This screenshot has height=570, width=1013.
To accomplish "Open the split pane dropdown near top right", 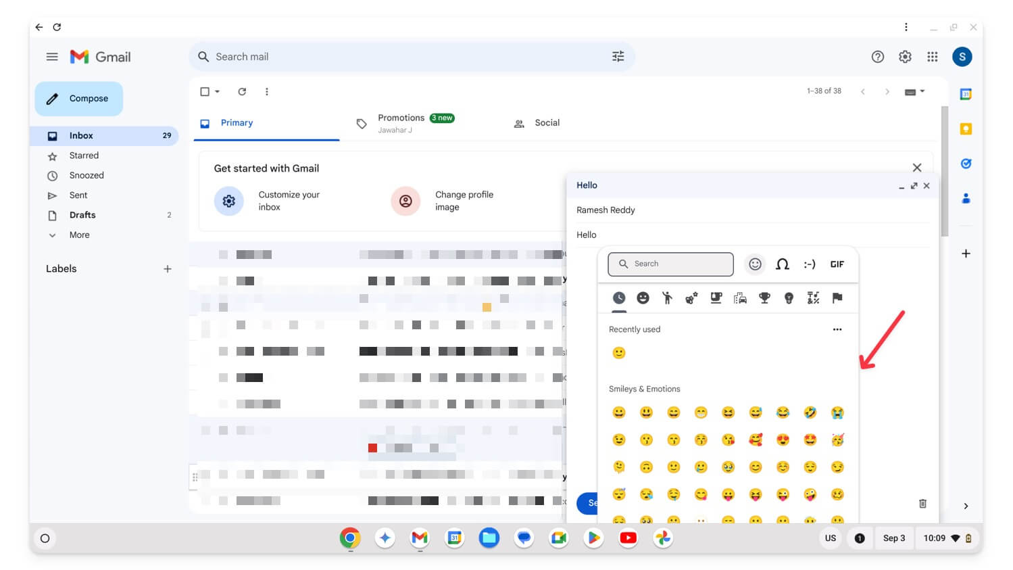I will pyautogui.click(x=914, y=91).
